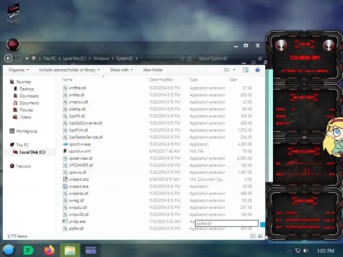
Task: Click the Back navigation arrow in Explorer
Action: [x=8, y=58]
